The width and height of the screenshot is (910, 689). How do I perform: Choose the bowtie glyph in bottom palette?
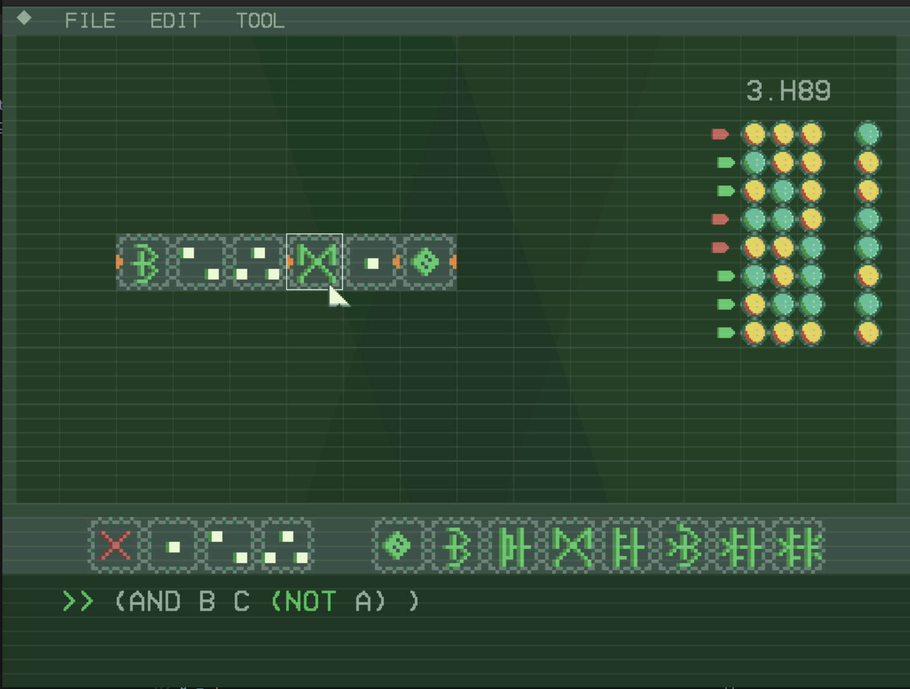[x=572, y=546]
